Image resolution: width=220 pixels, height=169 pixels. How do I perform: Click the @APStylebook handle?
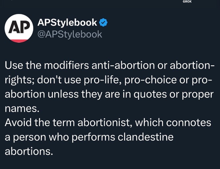(x=69, y=34)
